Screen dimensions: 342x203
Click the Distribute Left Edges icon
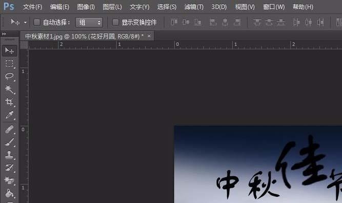[x=296, y=22]
